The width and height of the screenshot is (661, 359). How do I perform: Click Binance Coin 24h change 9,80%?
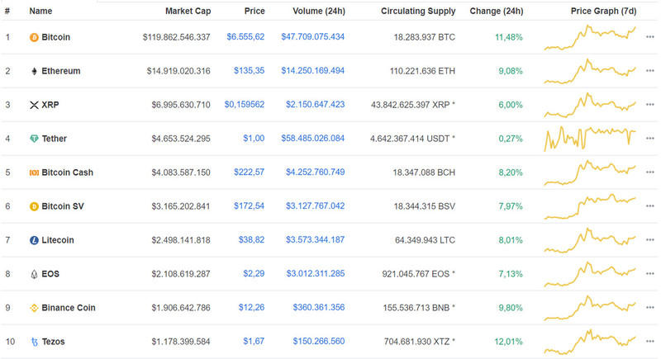[511, 308]
